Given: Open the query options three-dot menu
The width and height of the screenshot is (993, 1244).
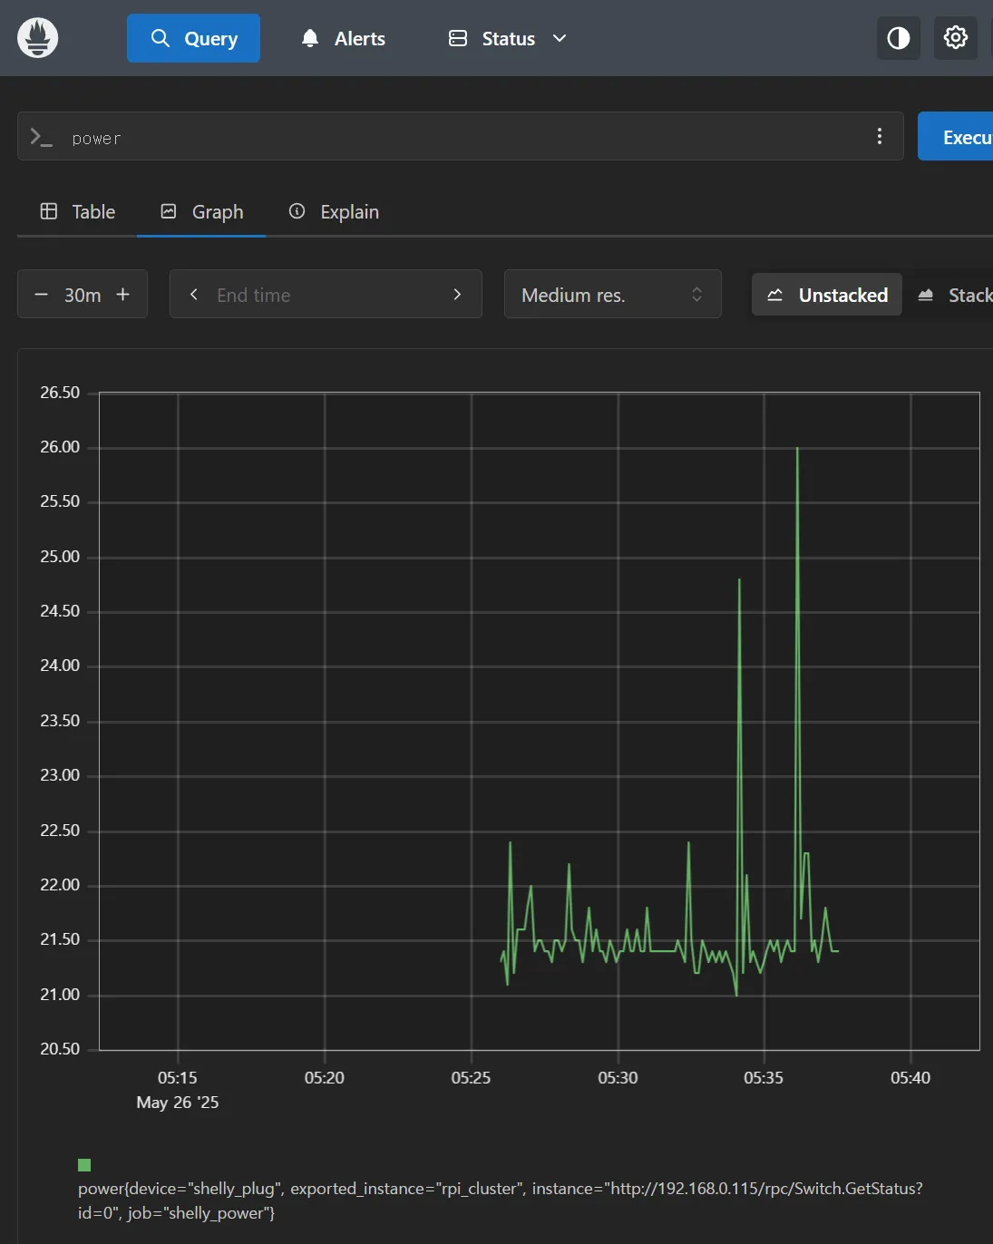Looking at the screenshot, I should [x=880, y=136].
